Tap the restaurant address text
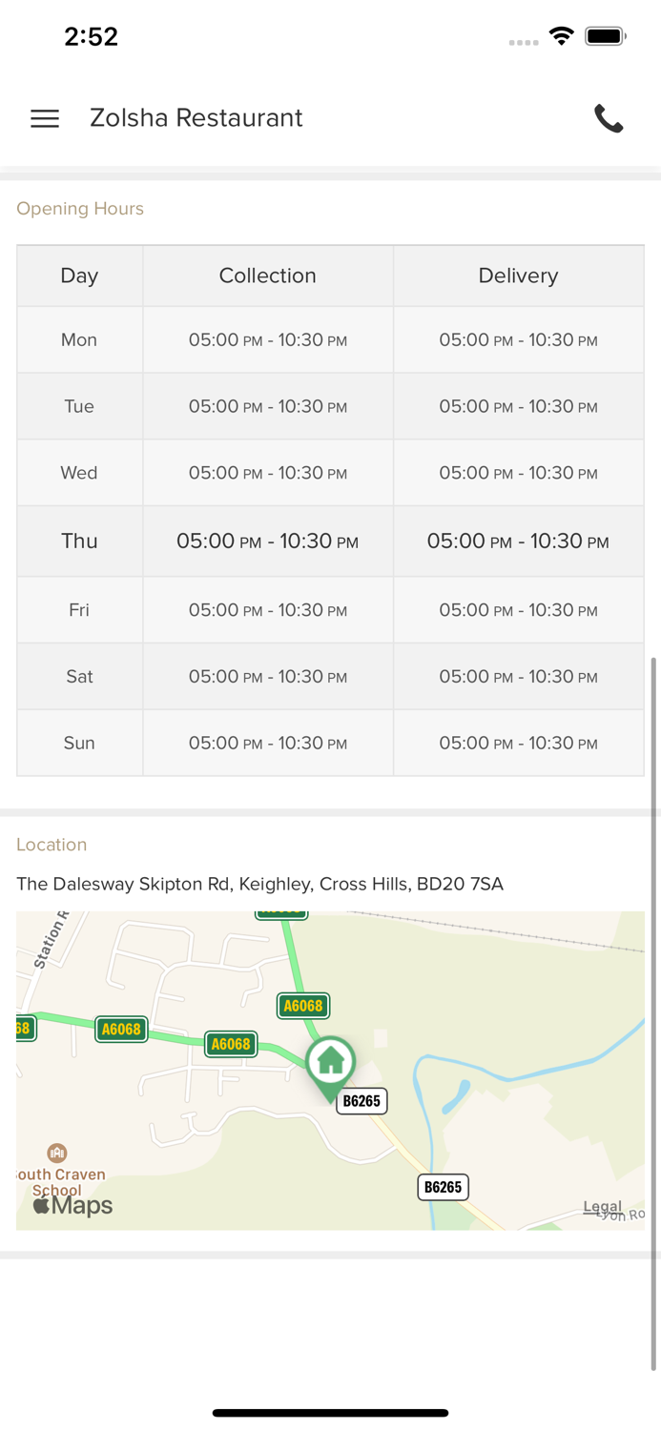Image resolution: width=661 pixels, height=1430 pixels. (259, 884)
